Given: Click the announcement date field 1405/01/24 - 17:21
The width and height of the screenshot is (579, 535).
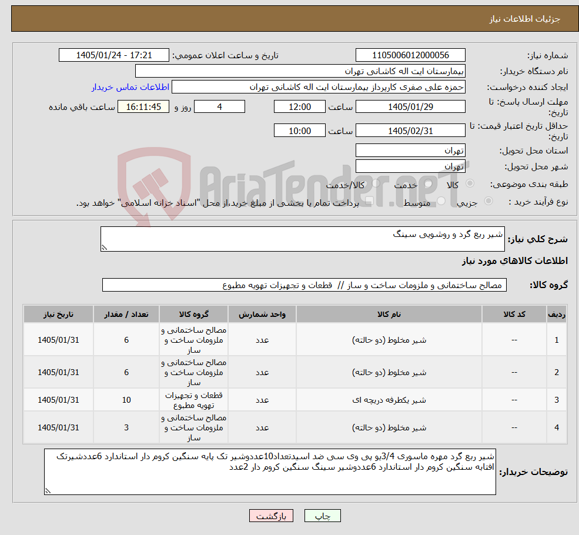Looking at the screenshot, I should point(113,55).
